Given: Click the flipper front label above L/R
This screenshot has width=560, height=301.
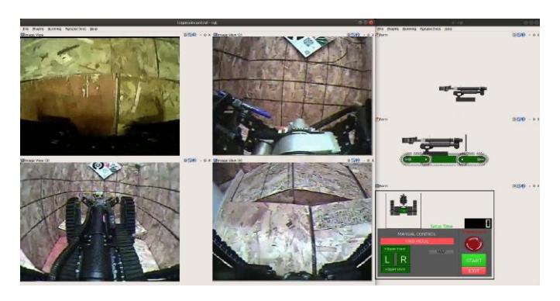Looking at the screenshot, I should 395,249.
